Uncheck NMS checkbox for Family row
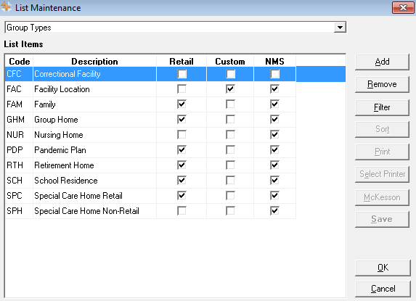Image resolution: width=416 pixels, height=301 pixels. point(274,104)
